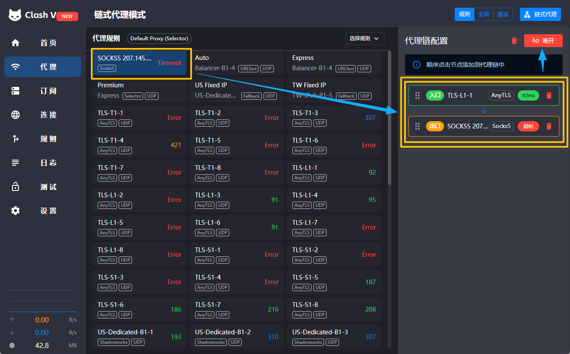Clear the chain with the trash icon beside 断开

(x=514, y=41)
